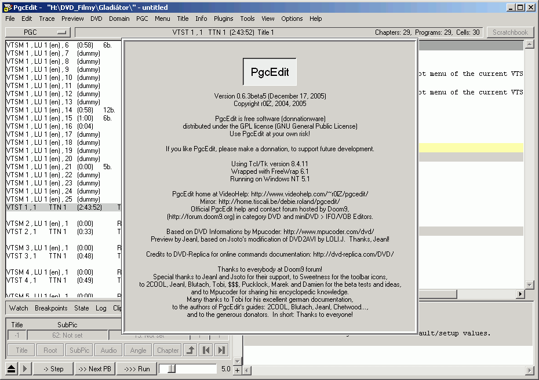Select VTST 3,1 TTN 1 row
The width and height of the screenshot is (539, 380).
64,256
